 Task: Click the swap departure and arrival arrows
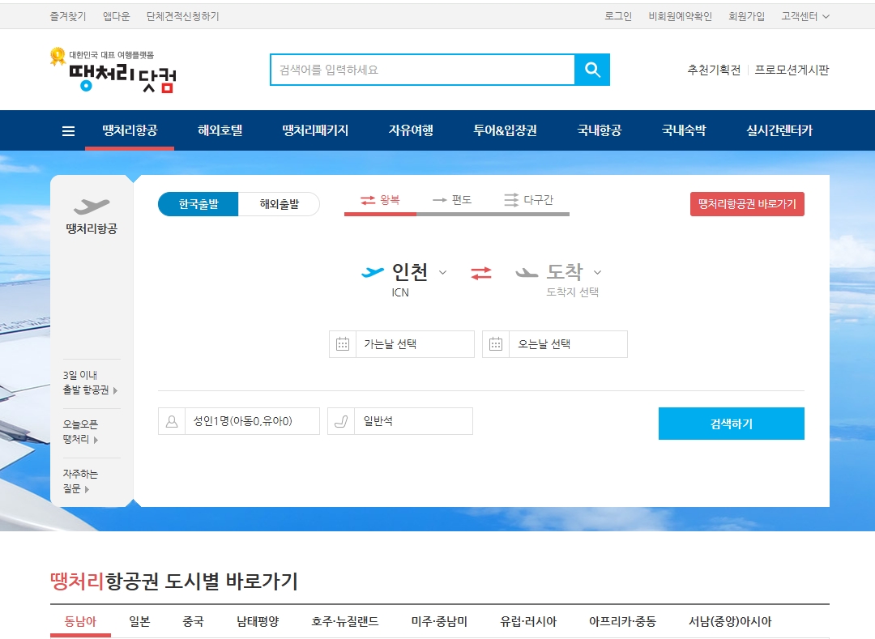(x=480, y=273)
